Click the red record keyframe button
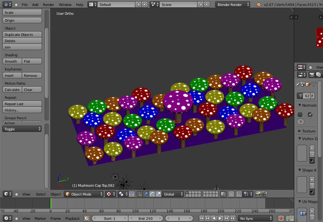Viewport: 323px width, 222px height. pos(281,218)
